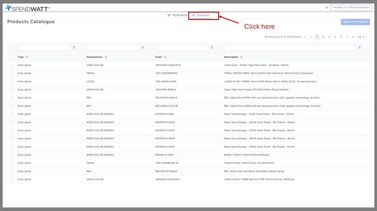Go to page 4 of the catalogue
377x211 pixels.
pyautogui.click(x=335, y=37)
